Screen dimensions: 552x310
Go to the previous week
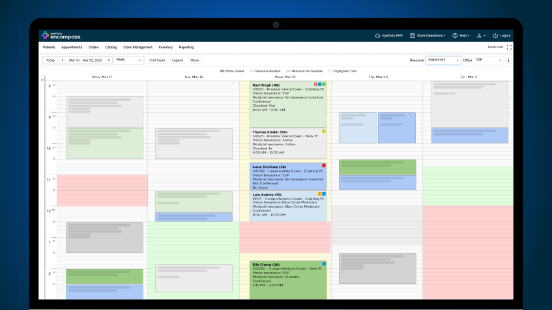63,60
